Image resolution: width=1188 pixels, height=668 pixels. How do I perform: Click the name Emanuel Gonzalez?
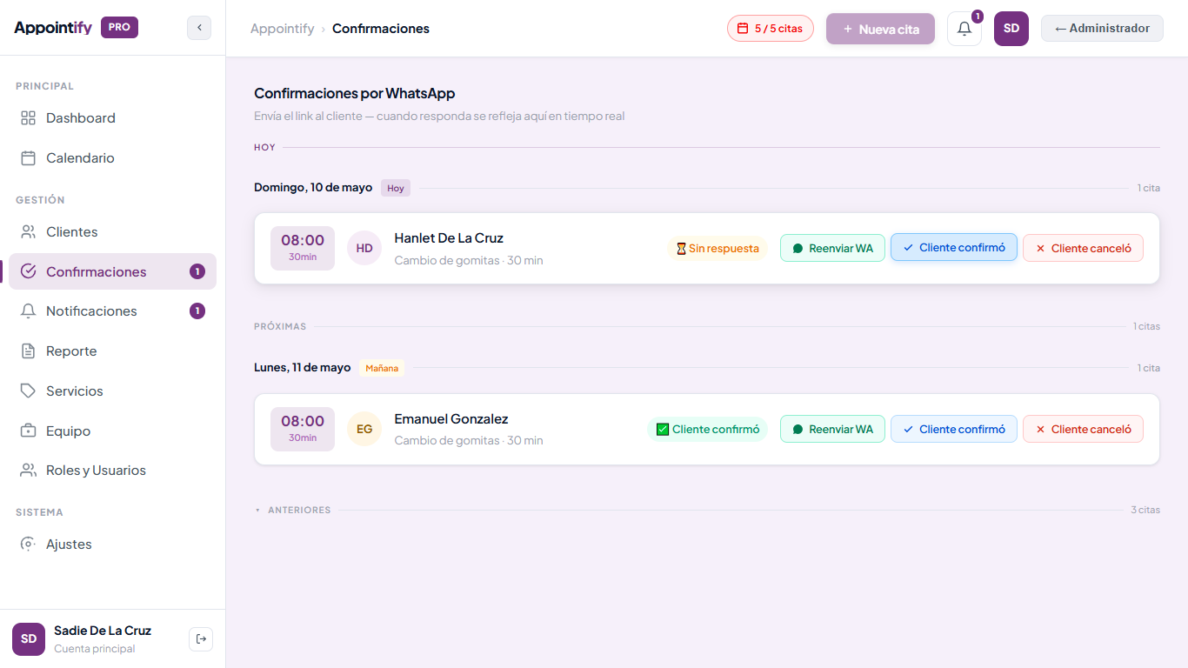pos(451,419)
